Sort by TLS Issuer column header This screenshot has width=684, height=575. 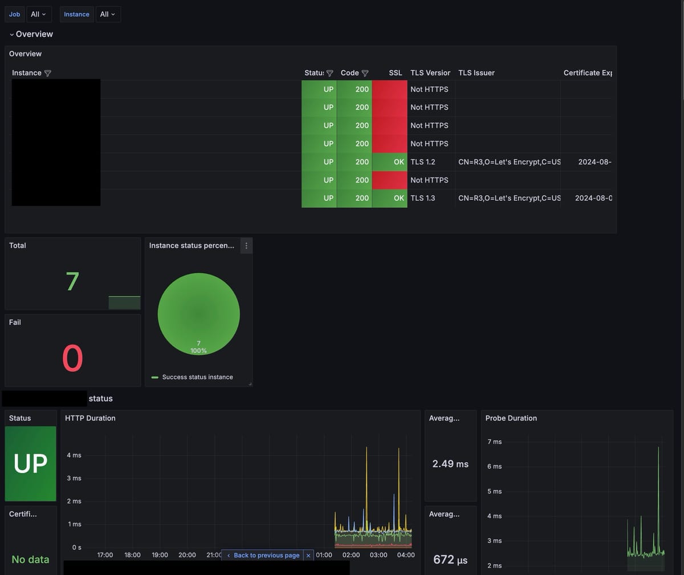pos(477,73)
